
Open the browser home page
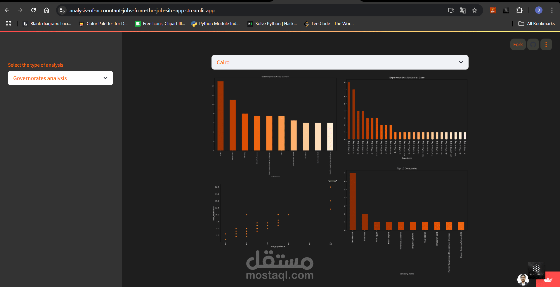[x=46, y=10]
